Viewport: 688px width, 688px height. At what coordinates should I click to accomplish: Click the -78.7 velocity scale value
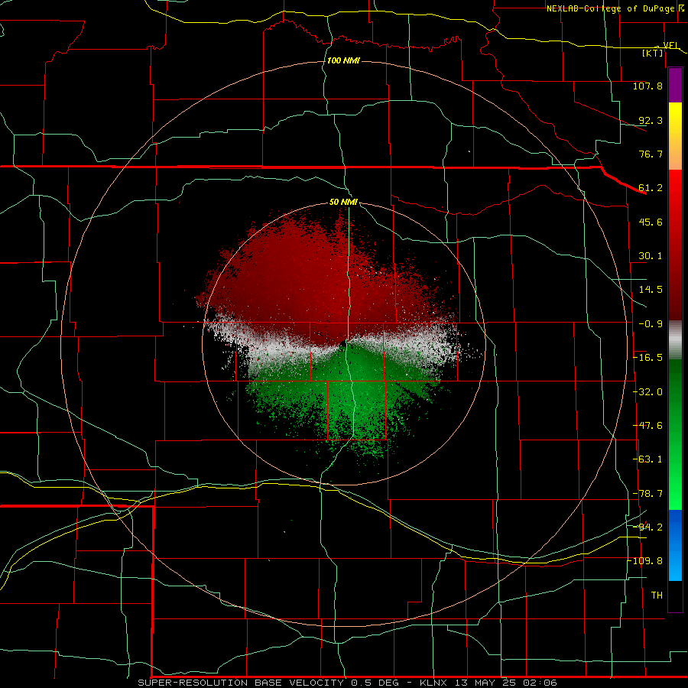pyautogui.click(x=647, y=494)
